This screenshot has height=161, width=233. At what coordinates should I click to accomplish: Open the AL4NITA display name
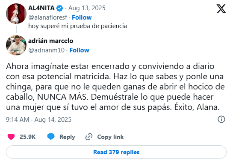(41, 8)
